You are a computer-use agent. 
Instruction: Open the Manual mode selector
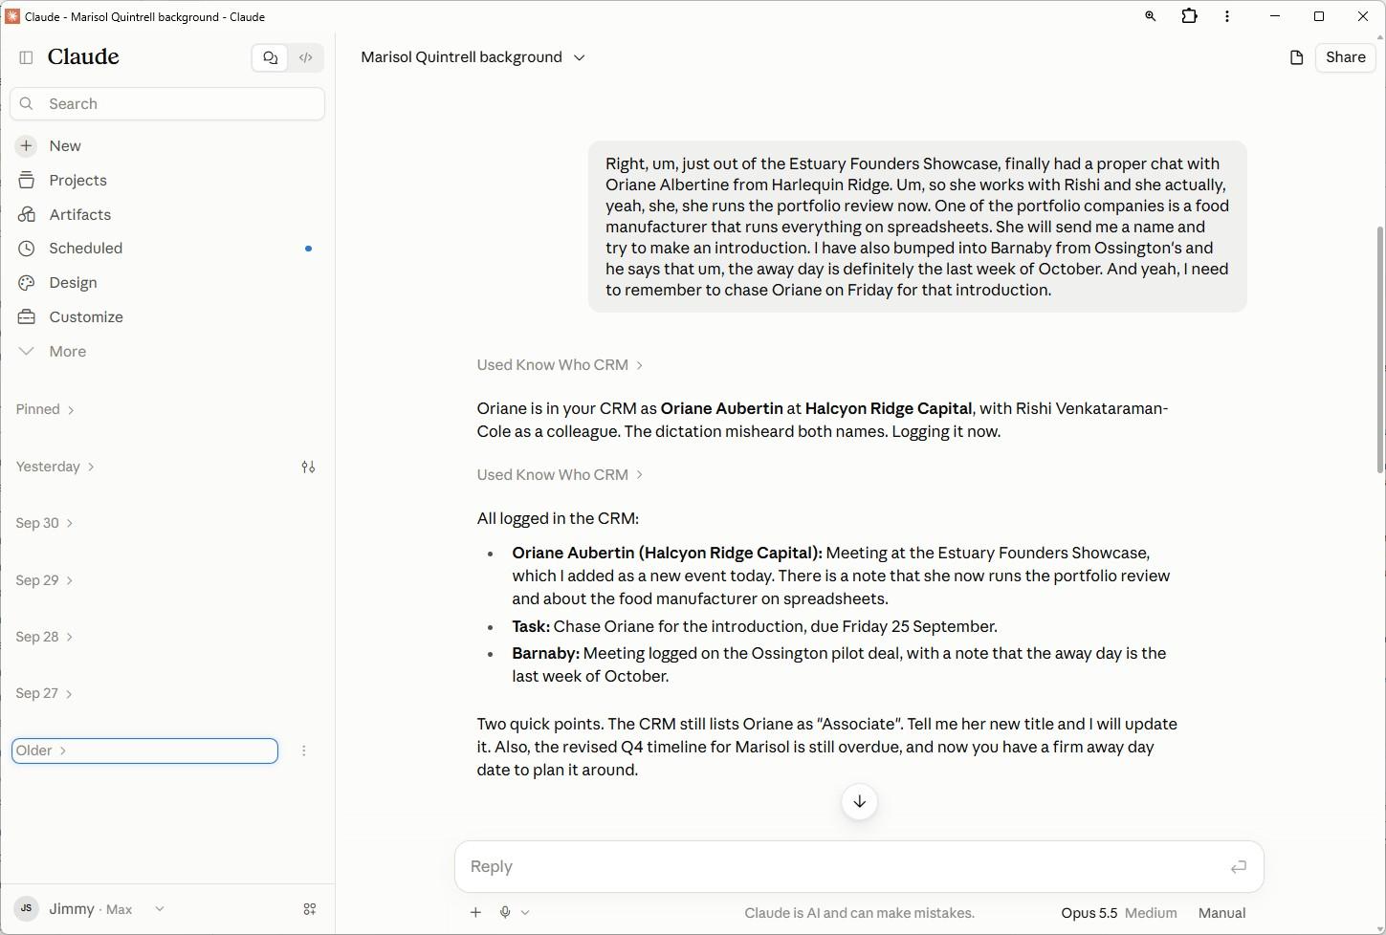[1221, 913]
